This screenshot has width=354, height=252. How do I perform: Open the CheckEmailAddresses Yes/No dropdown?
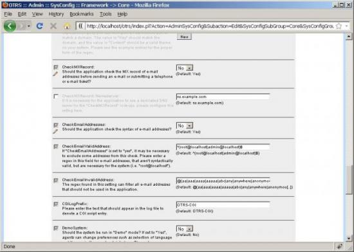(185, 125)
